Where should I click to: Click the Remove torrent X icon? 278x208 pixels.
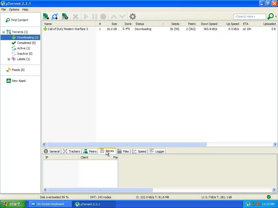[x=75, y=17]
